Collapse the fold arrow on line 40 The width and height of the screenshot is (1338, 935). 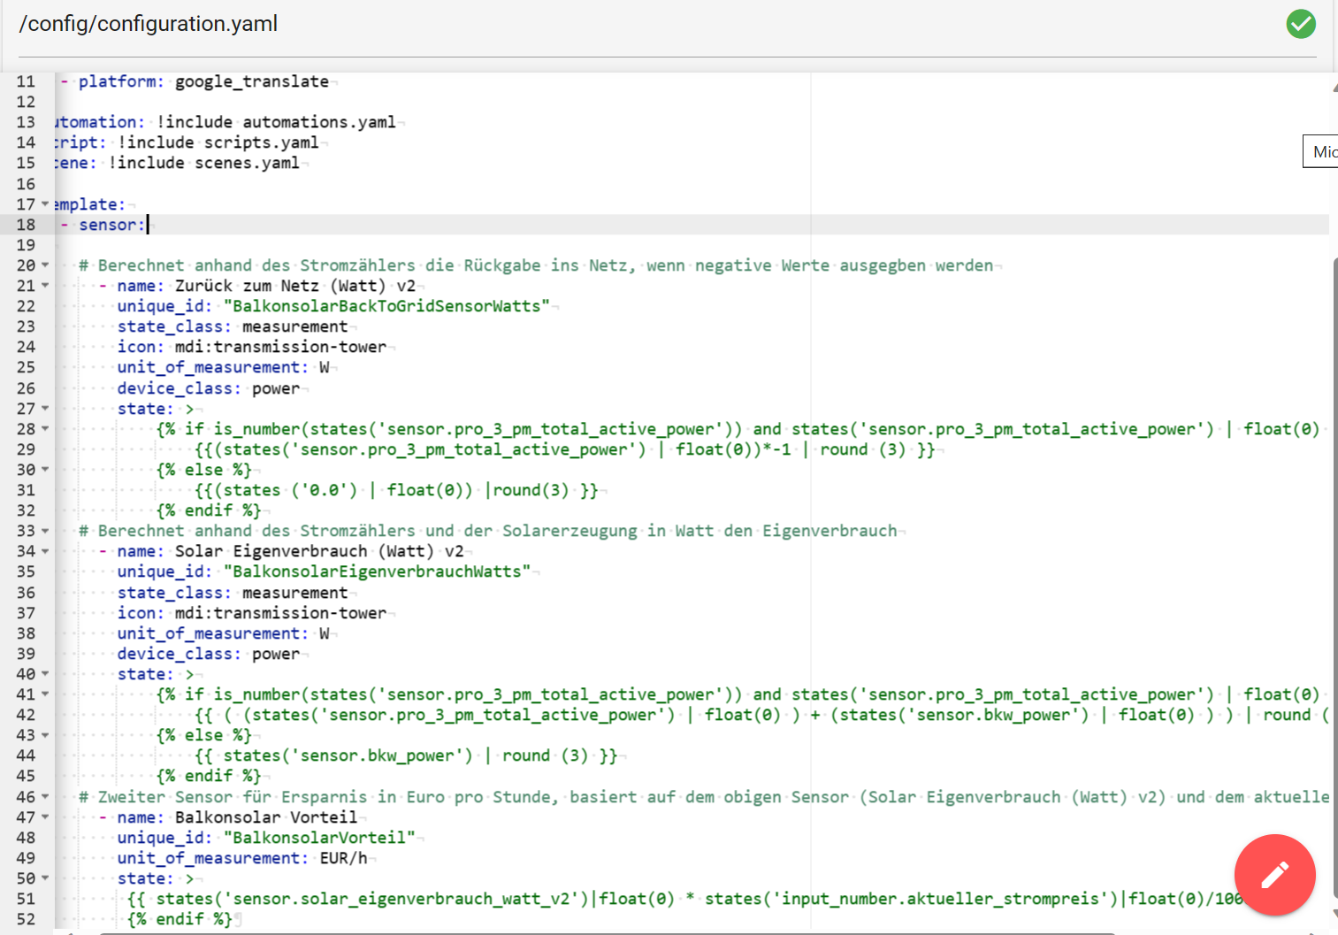[45, 674]
